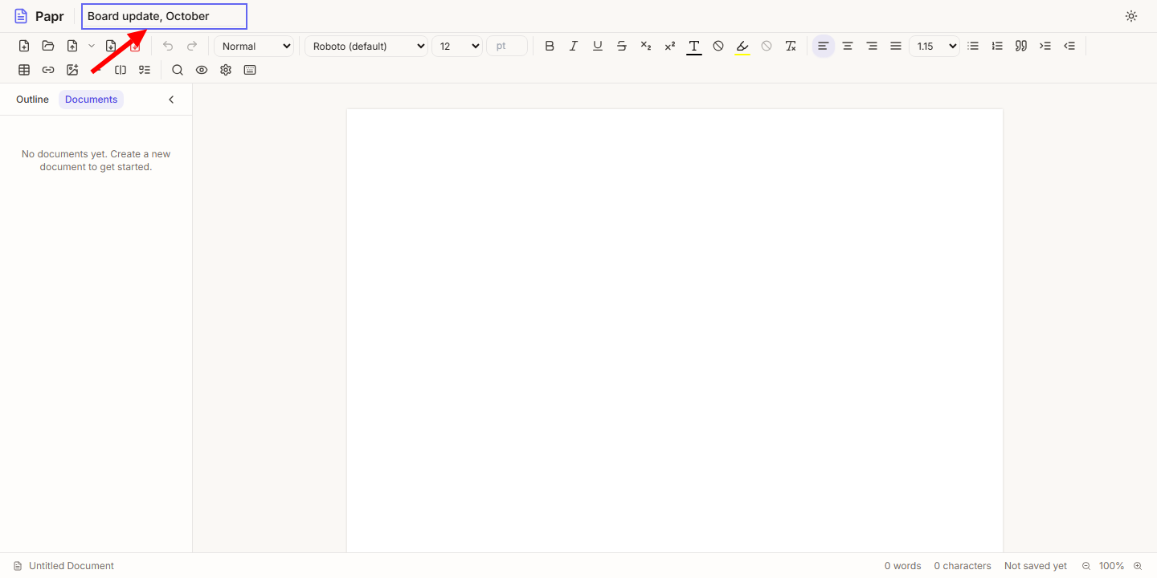The width and height of the screenshot is (1157, 578).
Task: Open find and search
Action: coord(178,70)
